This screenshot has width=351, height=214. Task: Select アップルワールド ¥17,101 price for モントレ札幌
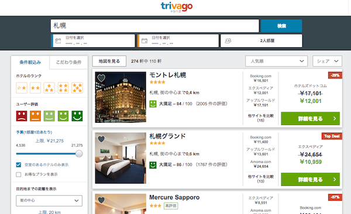coord(260,103)
